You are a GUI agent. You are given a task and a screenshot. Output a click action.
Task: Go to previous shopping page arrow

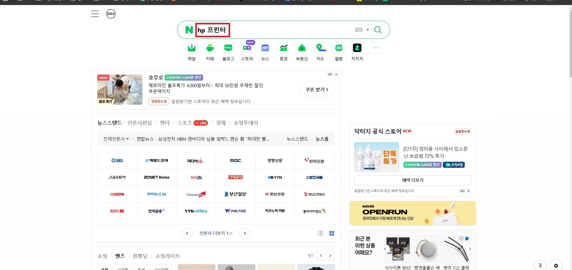[321, 256]
